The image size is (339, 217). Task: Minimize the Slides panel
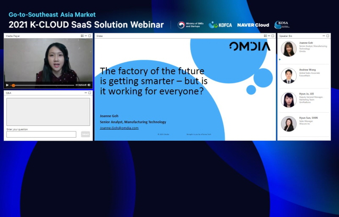pos(269,36)
